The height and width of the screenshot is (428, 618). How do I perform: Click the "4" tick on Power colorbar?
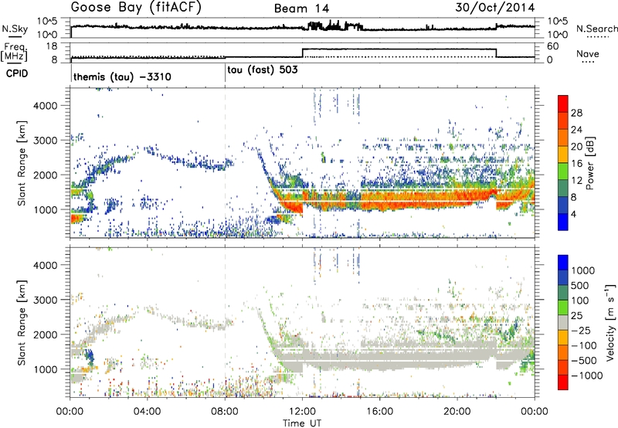(573, 215)
